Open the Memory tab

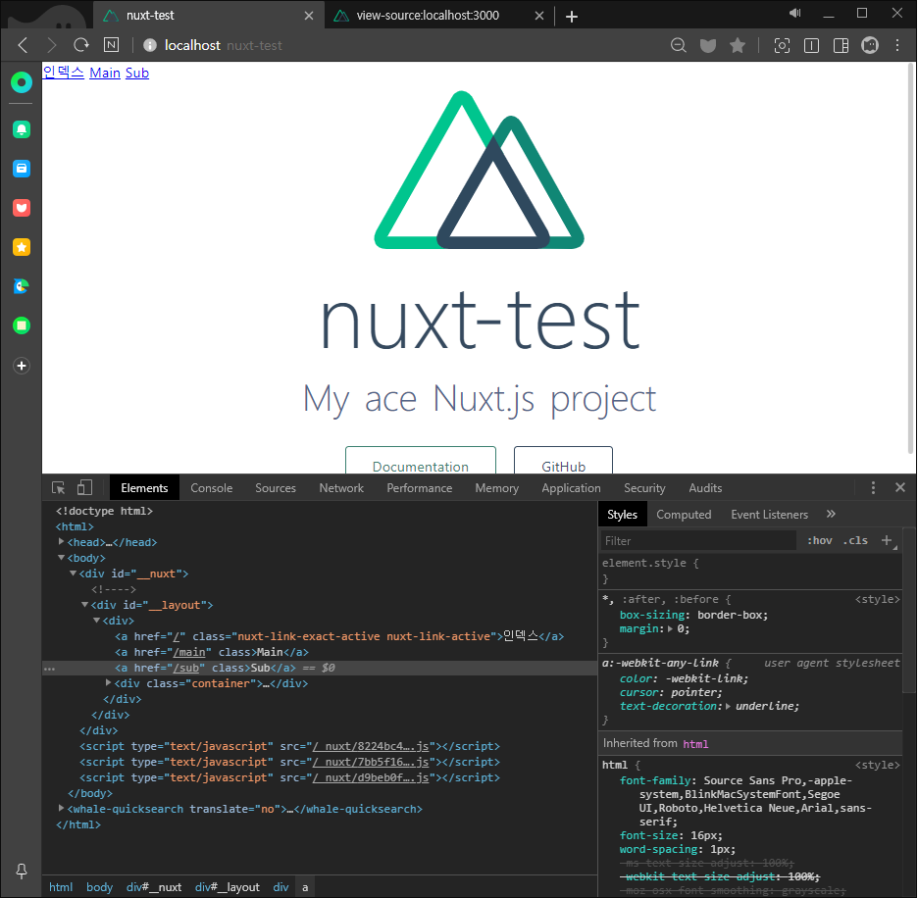coord(496,487)
